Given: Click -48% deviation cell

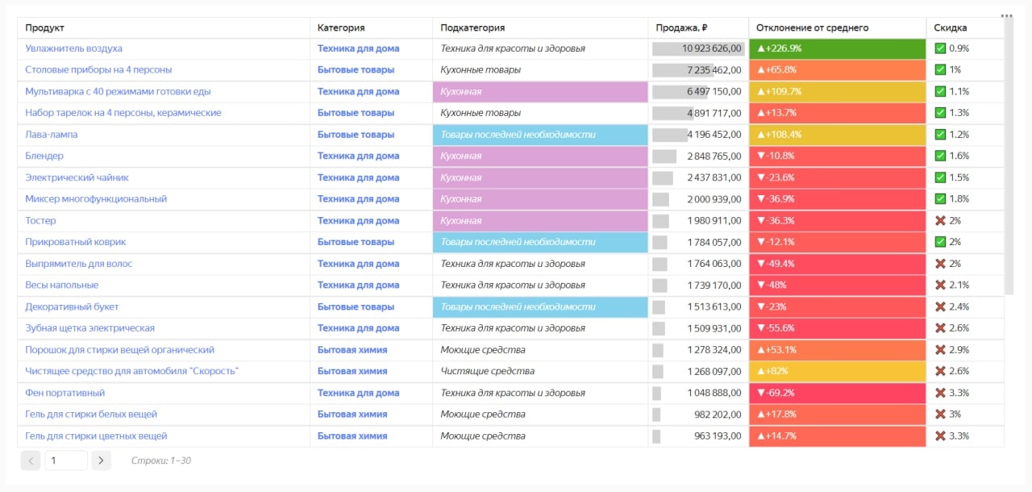Looking at the screenshot, I should [837, 285].
